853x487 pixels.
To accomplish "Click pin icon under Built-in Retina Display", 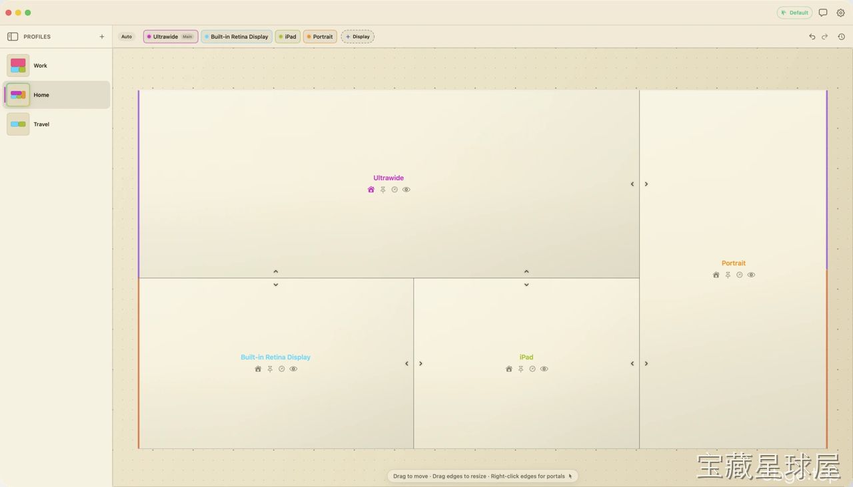I will [270, 369].
